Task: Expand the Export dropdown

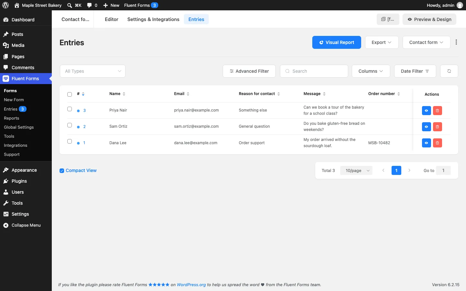Action: [x=382, y=42]
